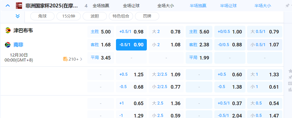Screen dimensions: 292x118
Task: Click the coin icon beside 210+
Action: pos(65,59)
